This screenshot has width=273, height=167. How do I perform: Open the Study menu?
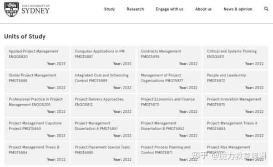(x=110, y=9)
